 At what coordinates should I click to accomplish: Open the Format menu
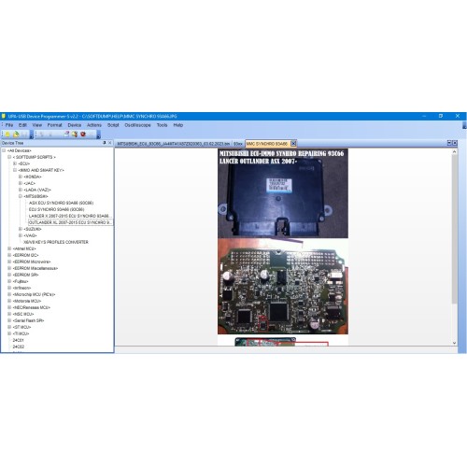point(54,125)
